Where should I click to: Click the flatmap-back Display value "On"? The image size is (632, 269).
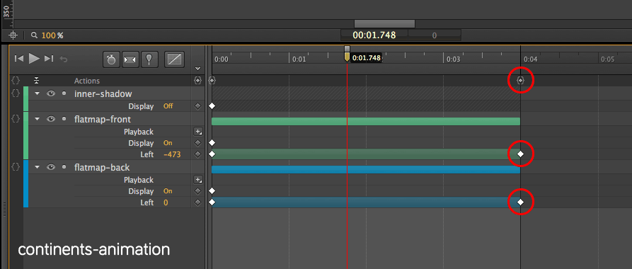tap(168, 191)
